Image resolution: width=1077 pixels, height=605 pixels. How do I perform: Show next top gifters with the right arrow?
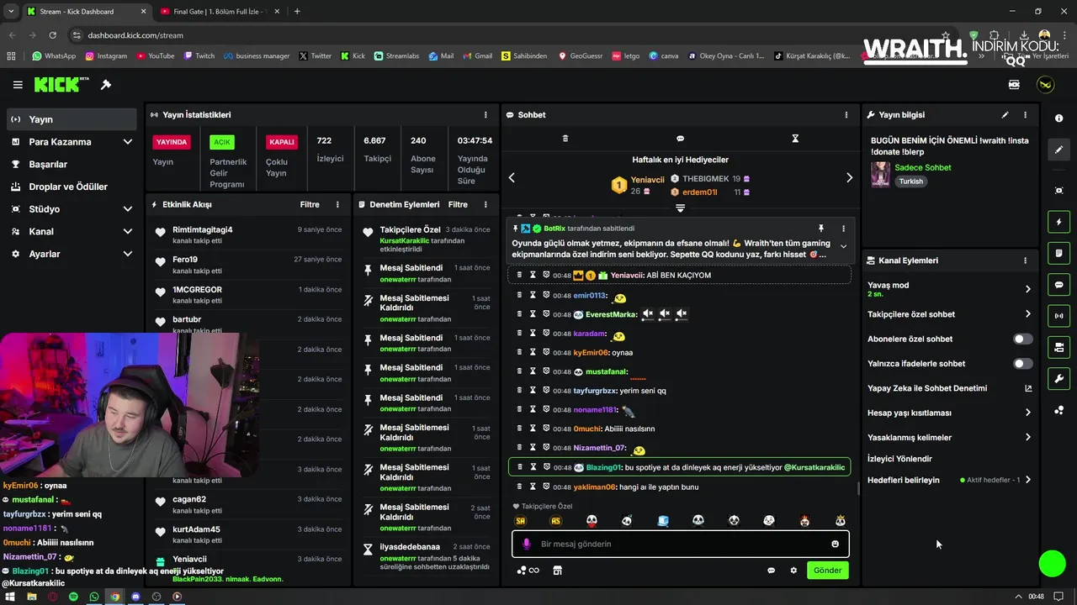(x=849, y=177)
